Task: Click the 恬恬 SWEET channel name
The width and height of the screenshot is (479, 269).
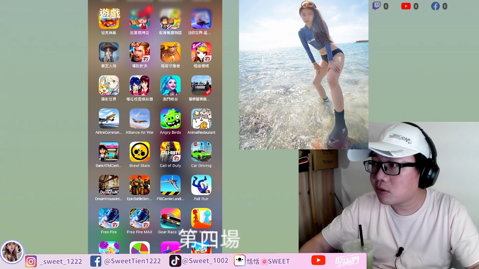Action: coord(268,262)
